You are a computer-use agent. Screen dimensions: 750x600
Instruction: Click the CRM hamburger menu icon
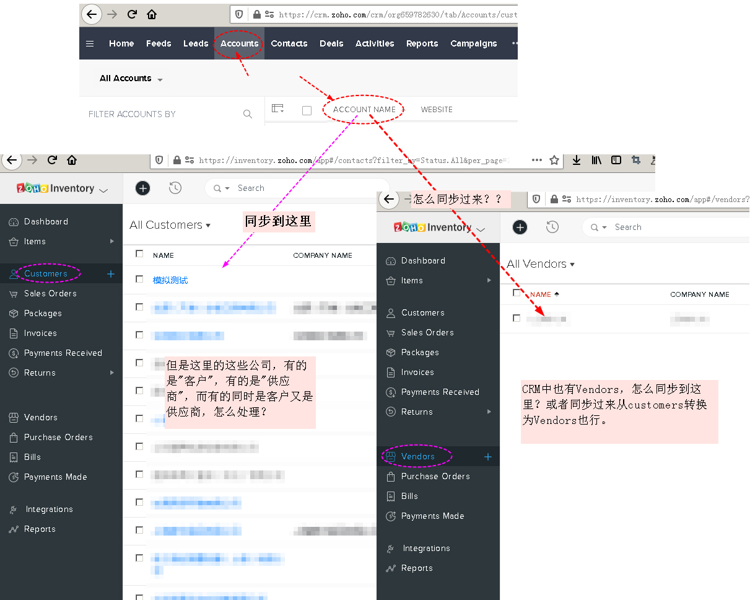[90, 43]
